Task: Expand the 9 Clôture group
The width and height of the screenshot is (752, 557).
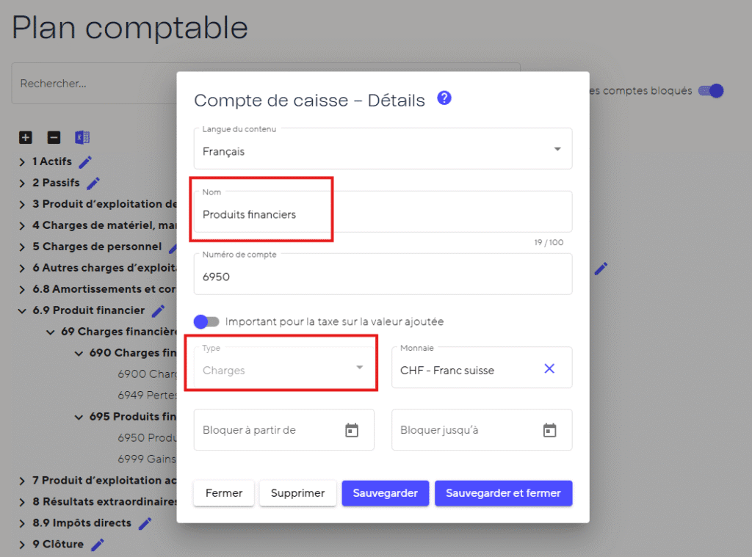Action: pos(23,545)
